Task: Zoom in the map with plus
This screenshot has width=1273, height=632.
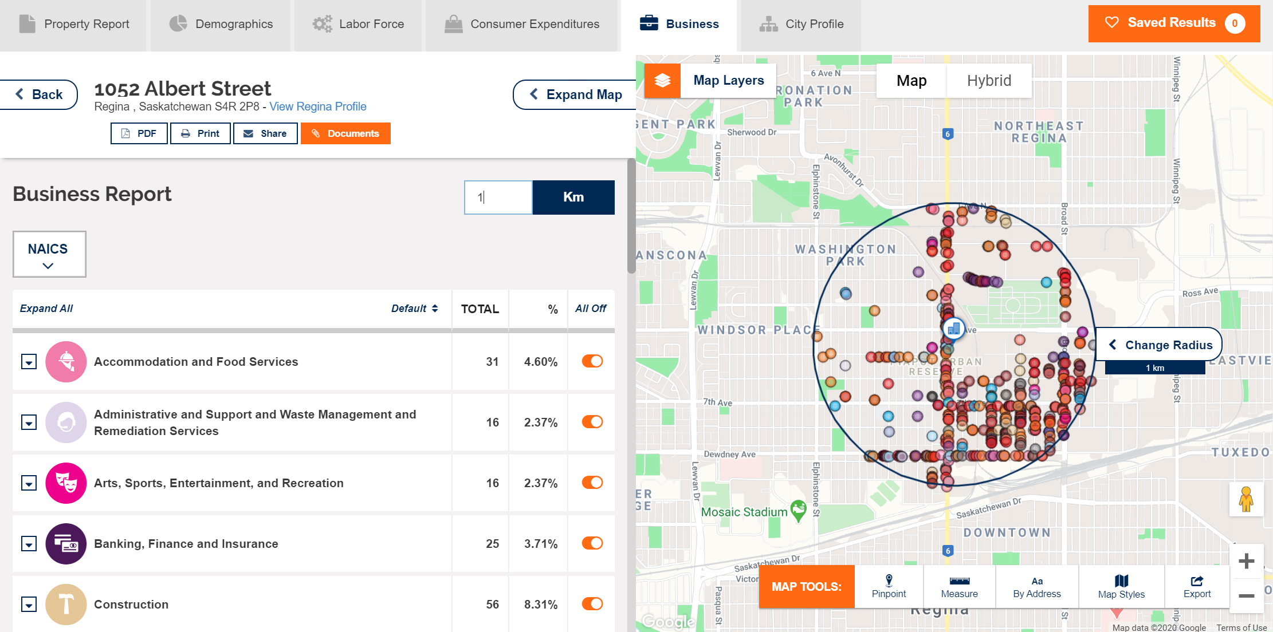Action: point(1246,560)
